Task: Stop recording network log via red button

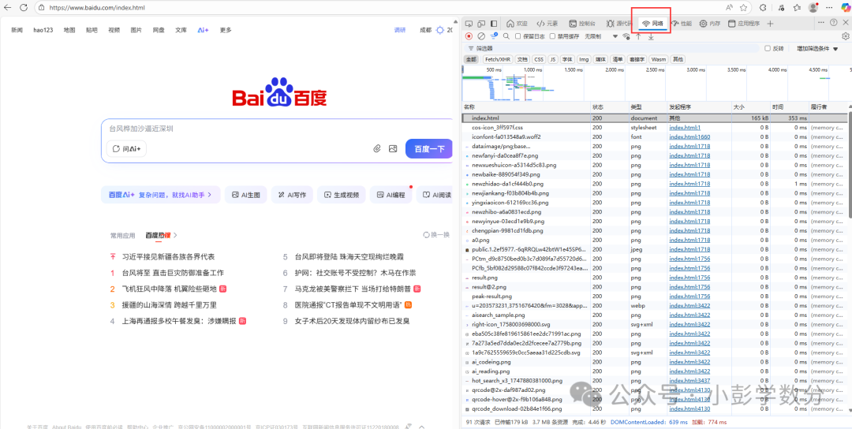Action: click(x=469, y=36)
